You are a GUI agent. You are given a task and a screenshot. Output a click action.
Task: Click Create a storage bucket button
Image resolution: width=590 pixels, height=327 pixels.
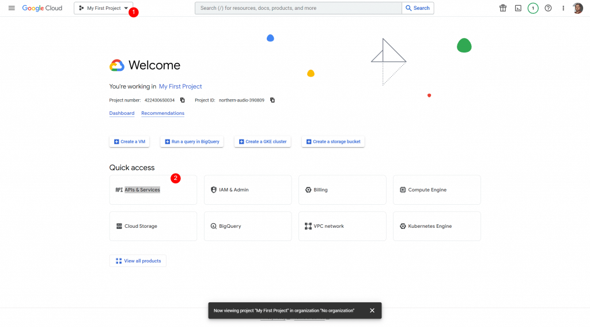333,142
